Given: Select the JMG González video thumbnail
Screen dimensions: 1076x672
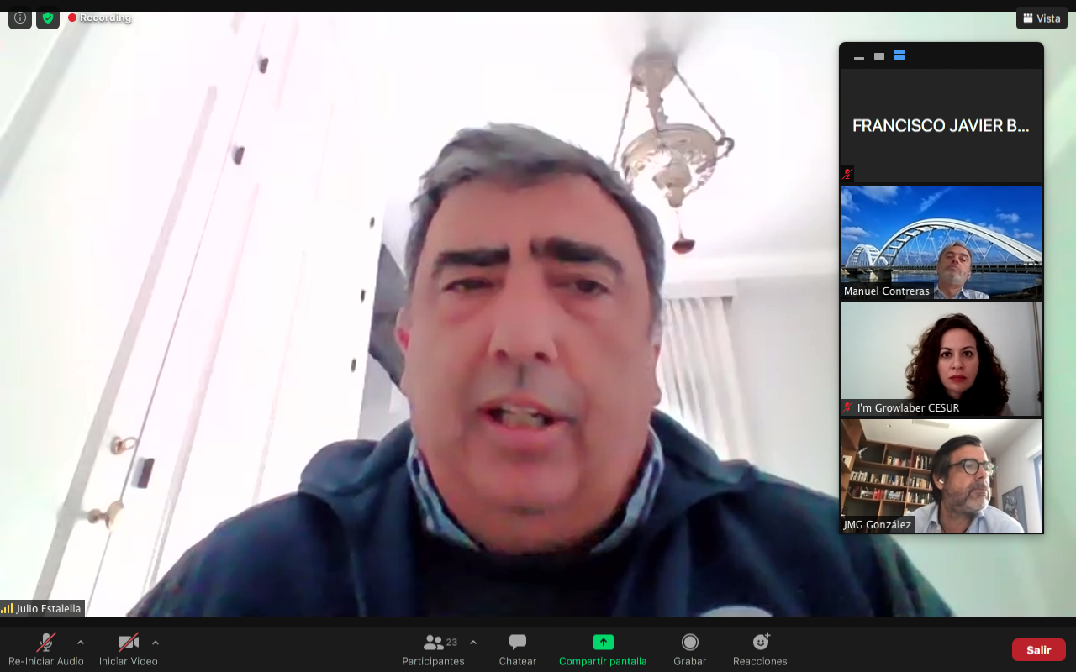Looking at the screenshot, I should click(x=941, y=476).
